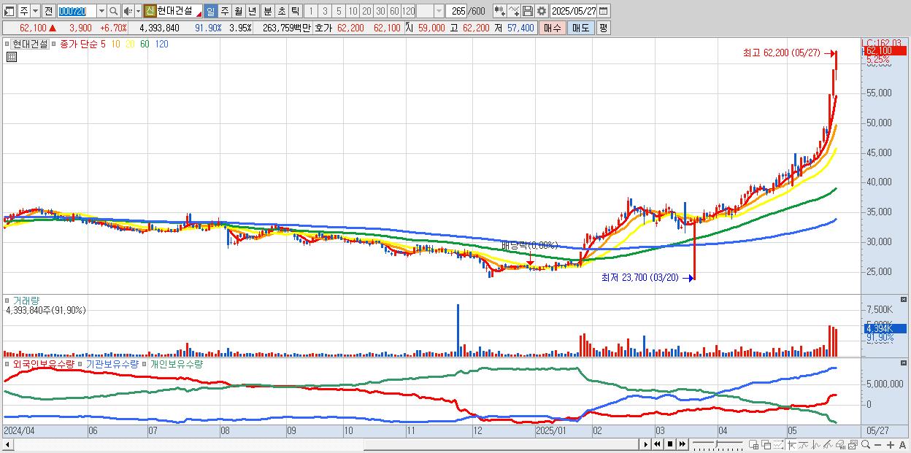Click the line-draw tool icon next to save
Viewport: 911px width, 453px height.
(x=514, y=11)
